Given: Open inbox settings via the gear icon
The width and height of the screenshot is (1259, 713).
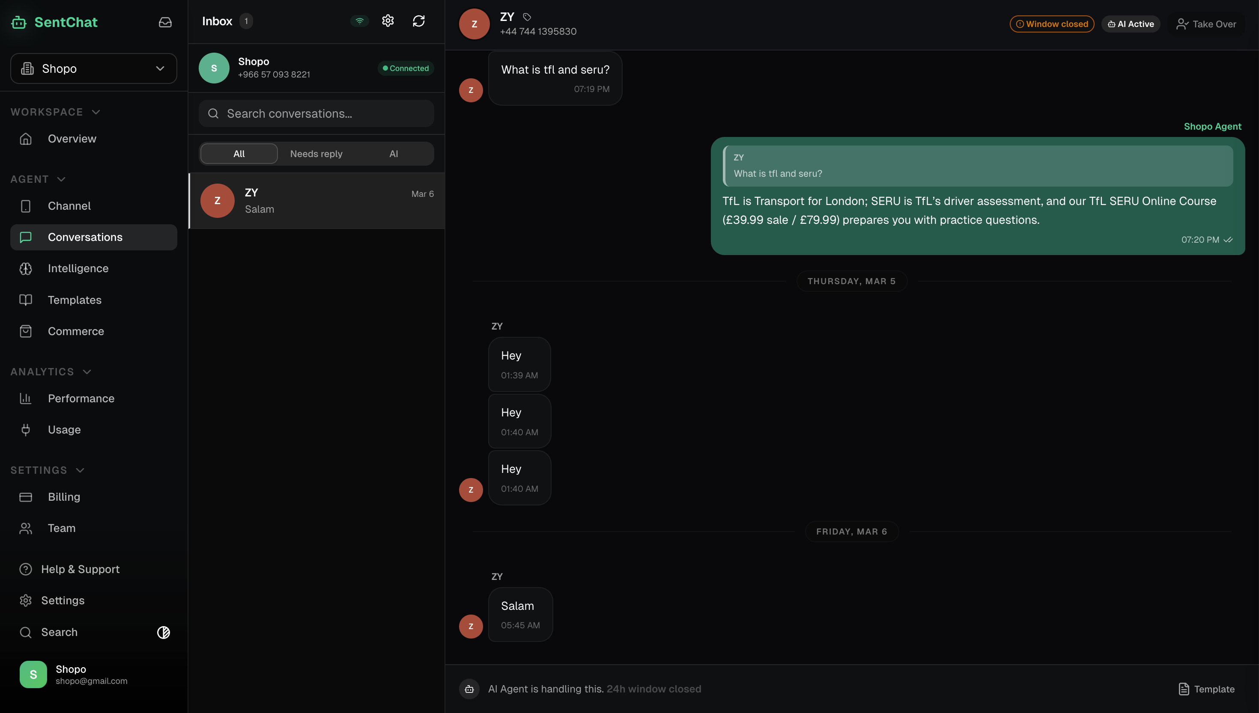Looking at the screenshot, I should coord(388,21).
